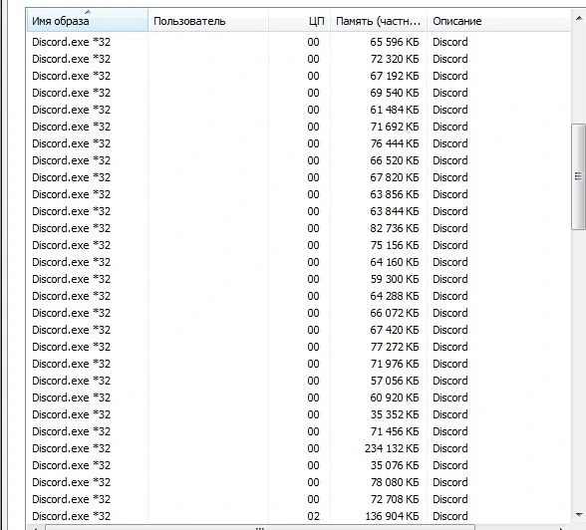The height and width of the screenshot is (530, 586).
Task: Select Discord.exe row using 71 456 КБ
Action: pyautogui.click(x=298, y=431)
